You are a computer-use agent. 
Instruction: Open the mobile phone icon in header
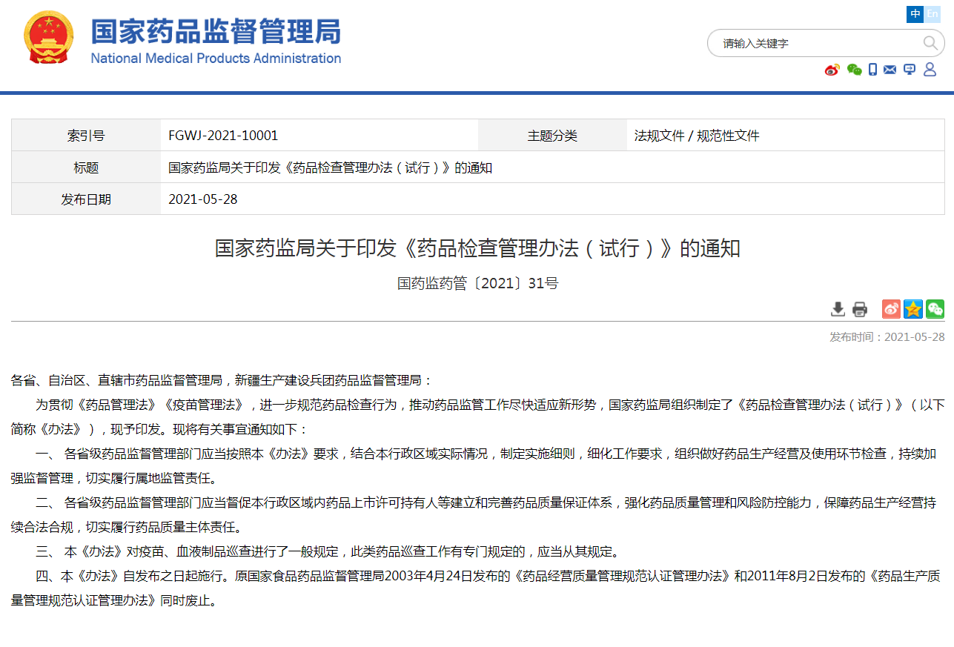[872, 70]
